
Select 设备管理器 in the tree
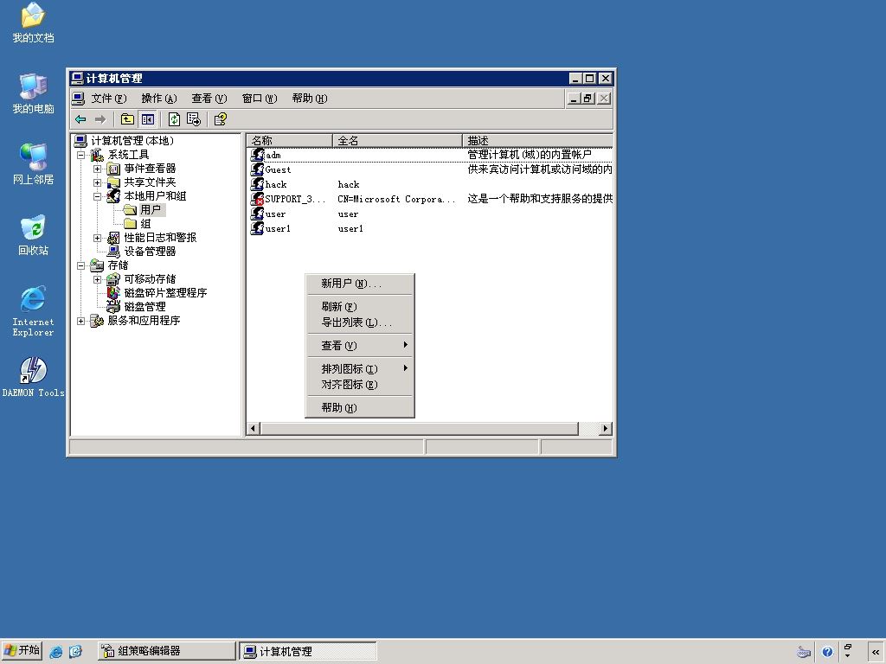pos(142,252)
